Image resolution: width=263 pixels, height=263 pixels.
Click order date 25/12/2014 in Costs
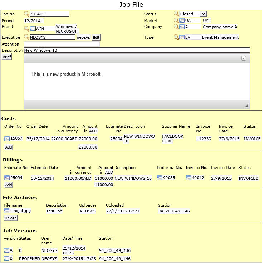(38, 139)
